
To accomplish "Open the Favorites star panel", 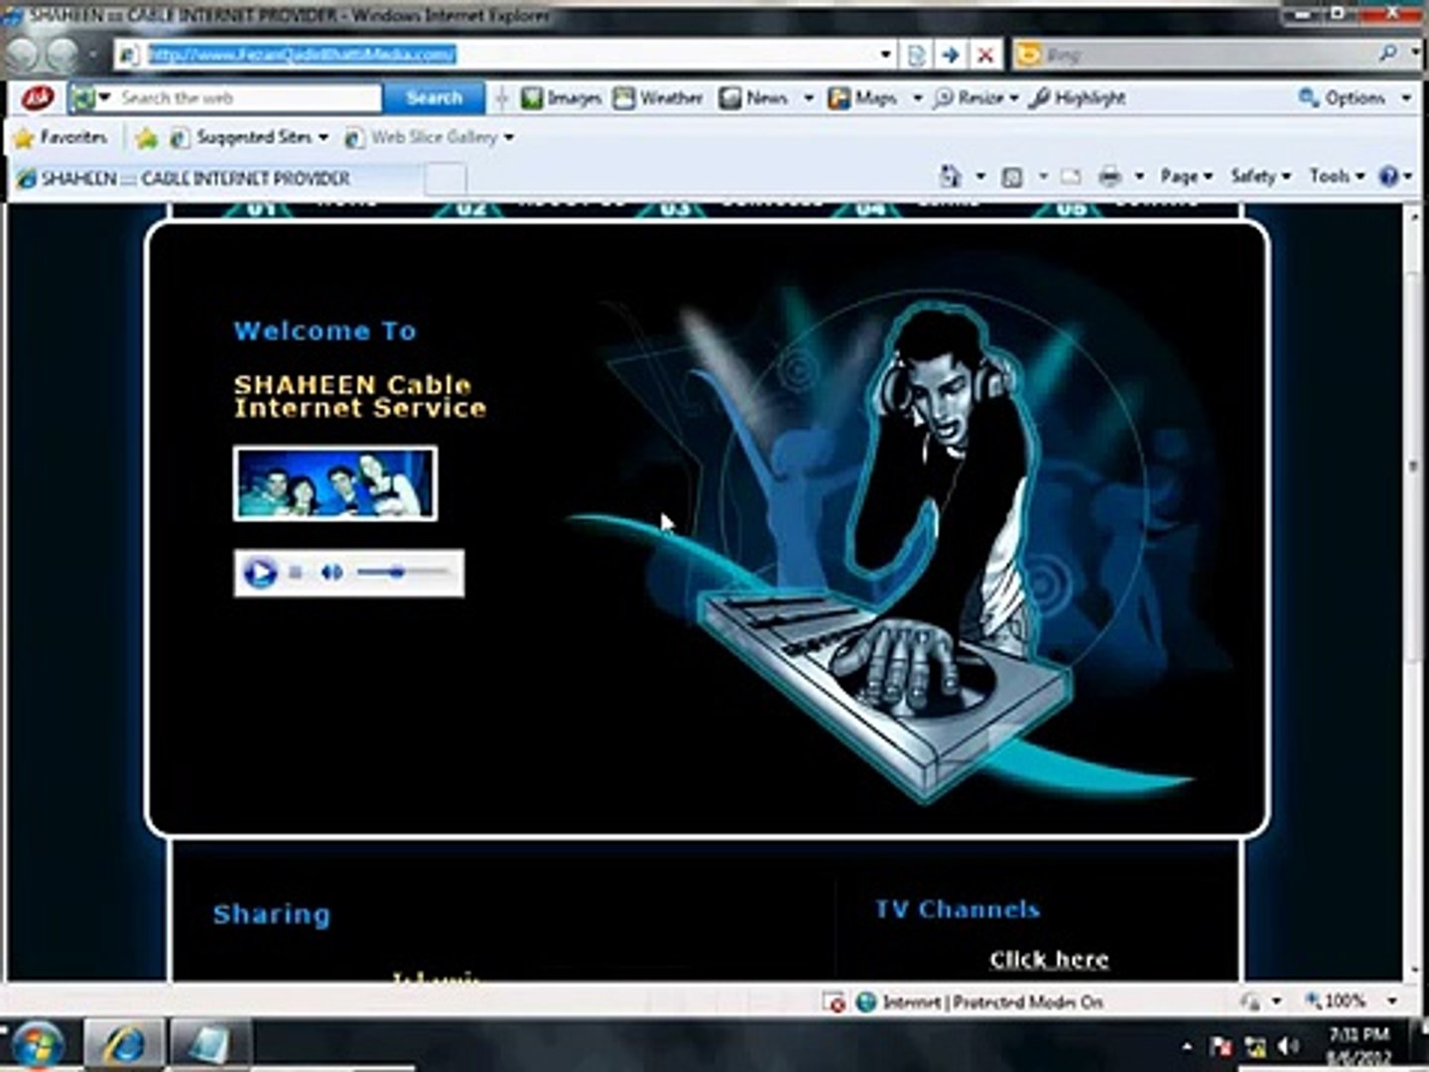I will 61,137.
